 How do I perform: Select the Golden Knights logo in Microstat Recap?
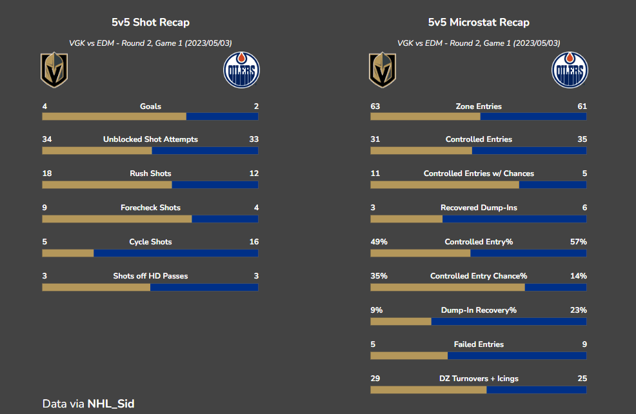[383, 70]
